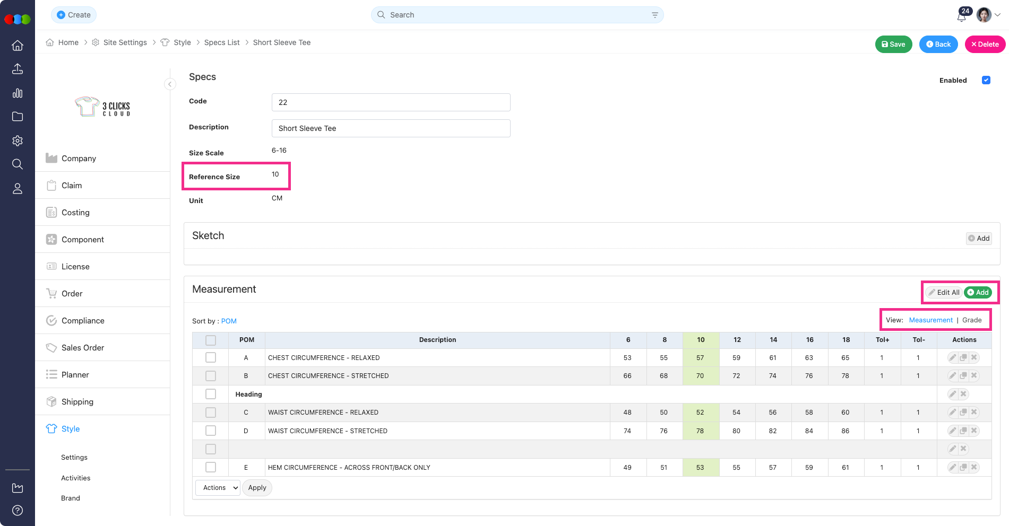Click the upload icon in left rail
Screen dimensions: 1009x526
click(18, 69)
